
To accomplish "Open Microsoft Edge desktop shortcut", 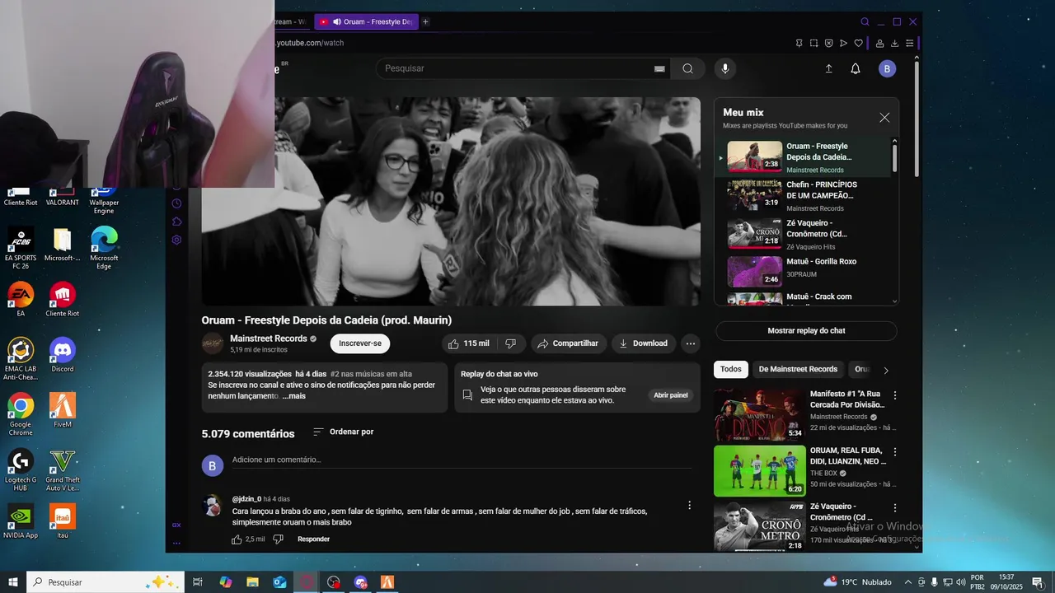I will pyautogui.click(x=104, y=248).
